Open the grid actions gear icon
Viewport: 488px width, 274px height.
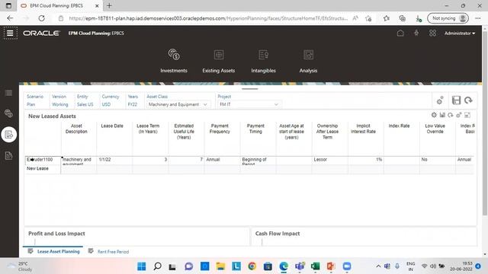click(459, 115)
